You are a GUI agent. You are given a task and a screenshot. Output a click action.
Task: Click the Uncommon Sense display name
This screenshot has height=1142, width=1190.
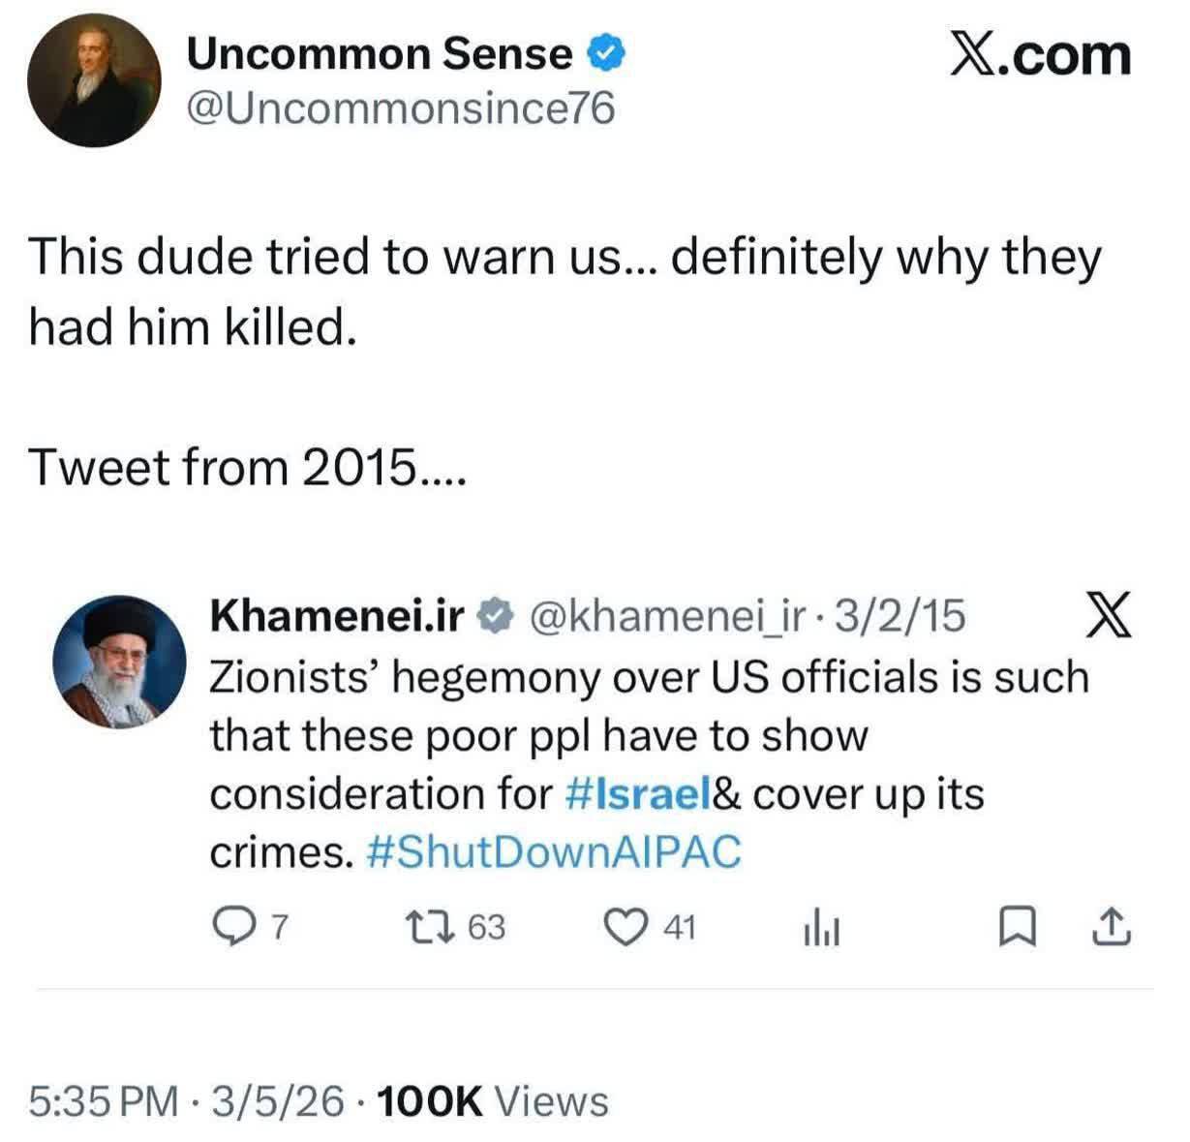379,54
